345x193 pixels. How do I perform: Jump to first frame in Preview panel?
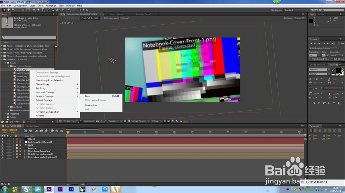tap(311, 43)
